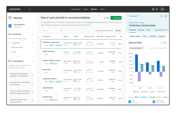Open the Xero connection dropdown
176x113 pixels.
click(x=141, y=102)
